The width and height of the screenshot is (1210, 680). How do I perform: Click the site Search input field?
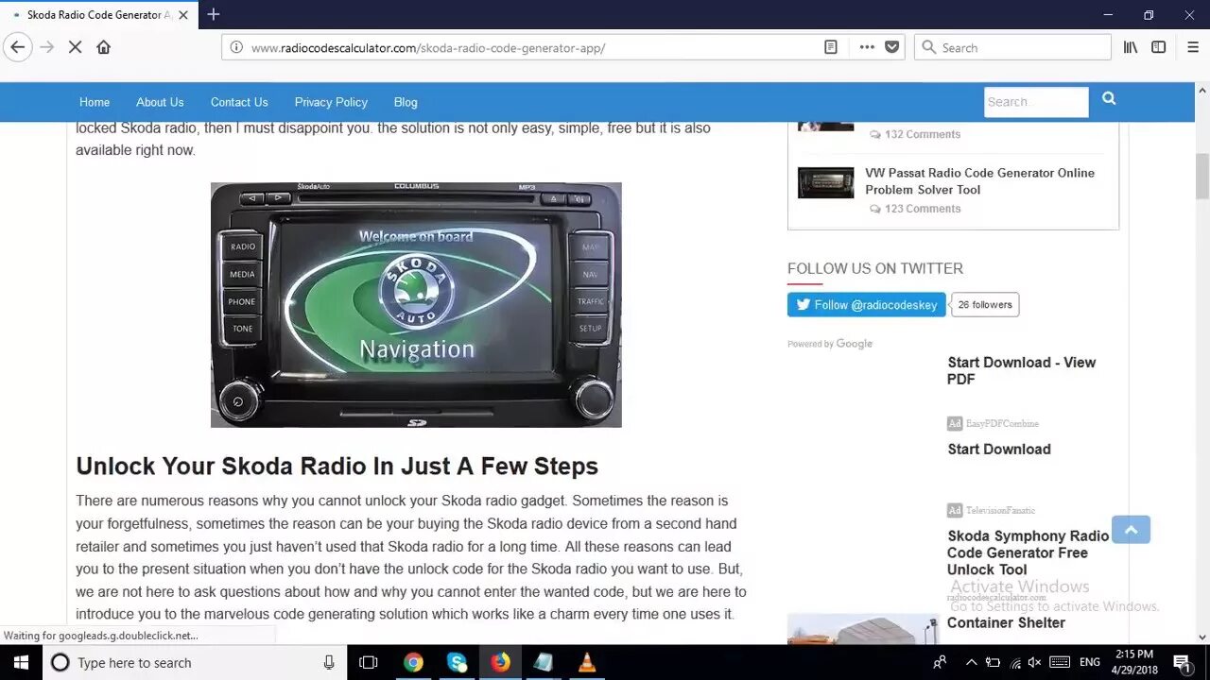point(1036,102)
